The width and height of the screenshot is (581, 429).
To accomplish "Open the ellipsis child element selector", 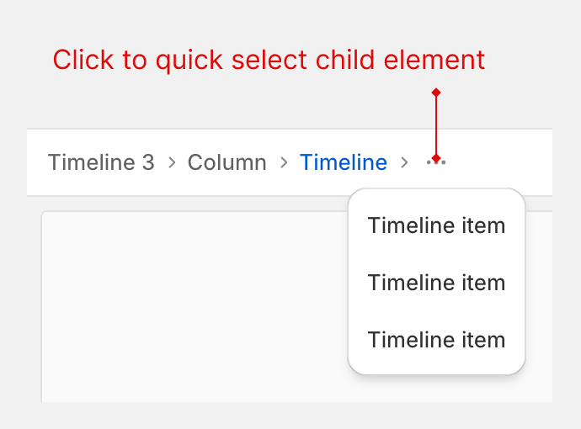I will click(x=436, y=162).
